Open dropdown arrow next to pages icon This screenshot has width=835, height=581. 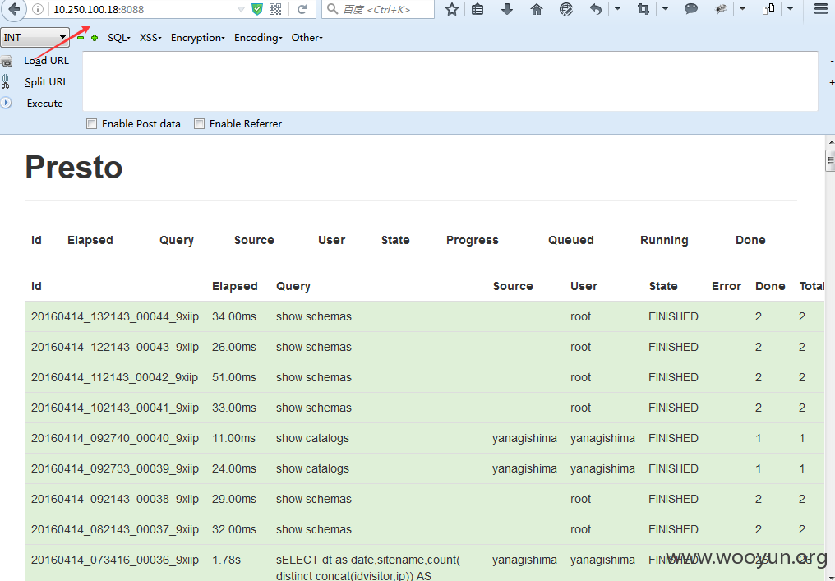[x=791, y=9]
